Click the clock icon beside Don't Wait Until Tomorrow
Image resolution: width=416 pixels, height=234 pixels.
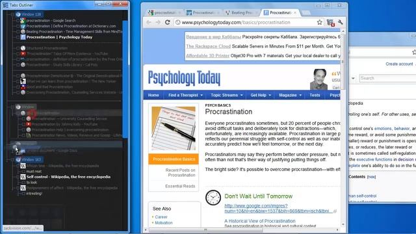pyautogui.click(x=213, y=198)
